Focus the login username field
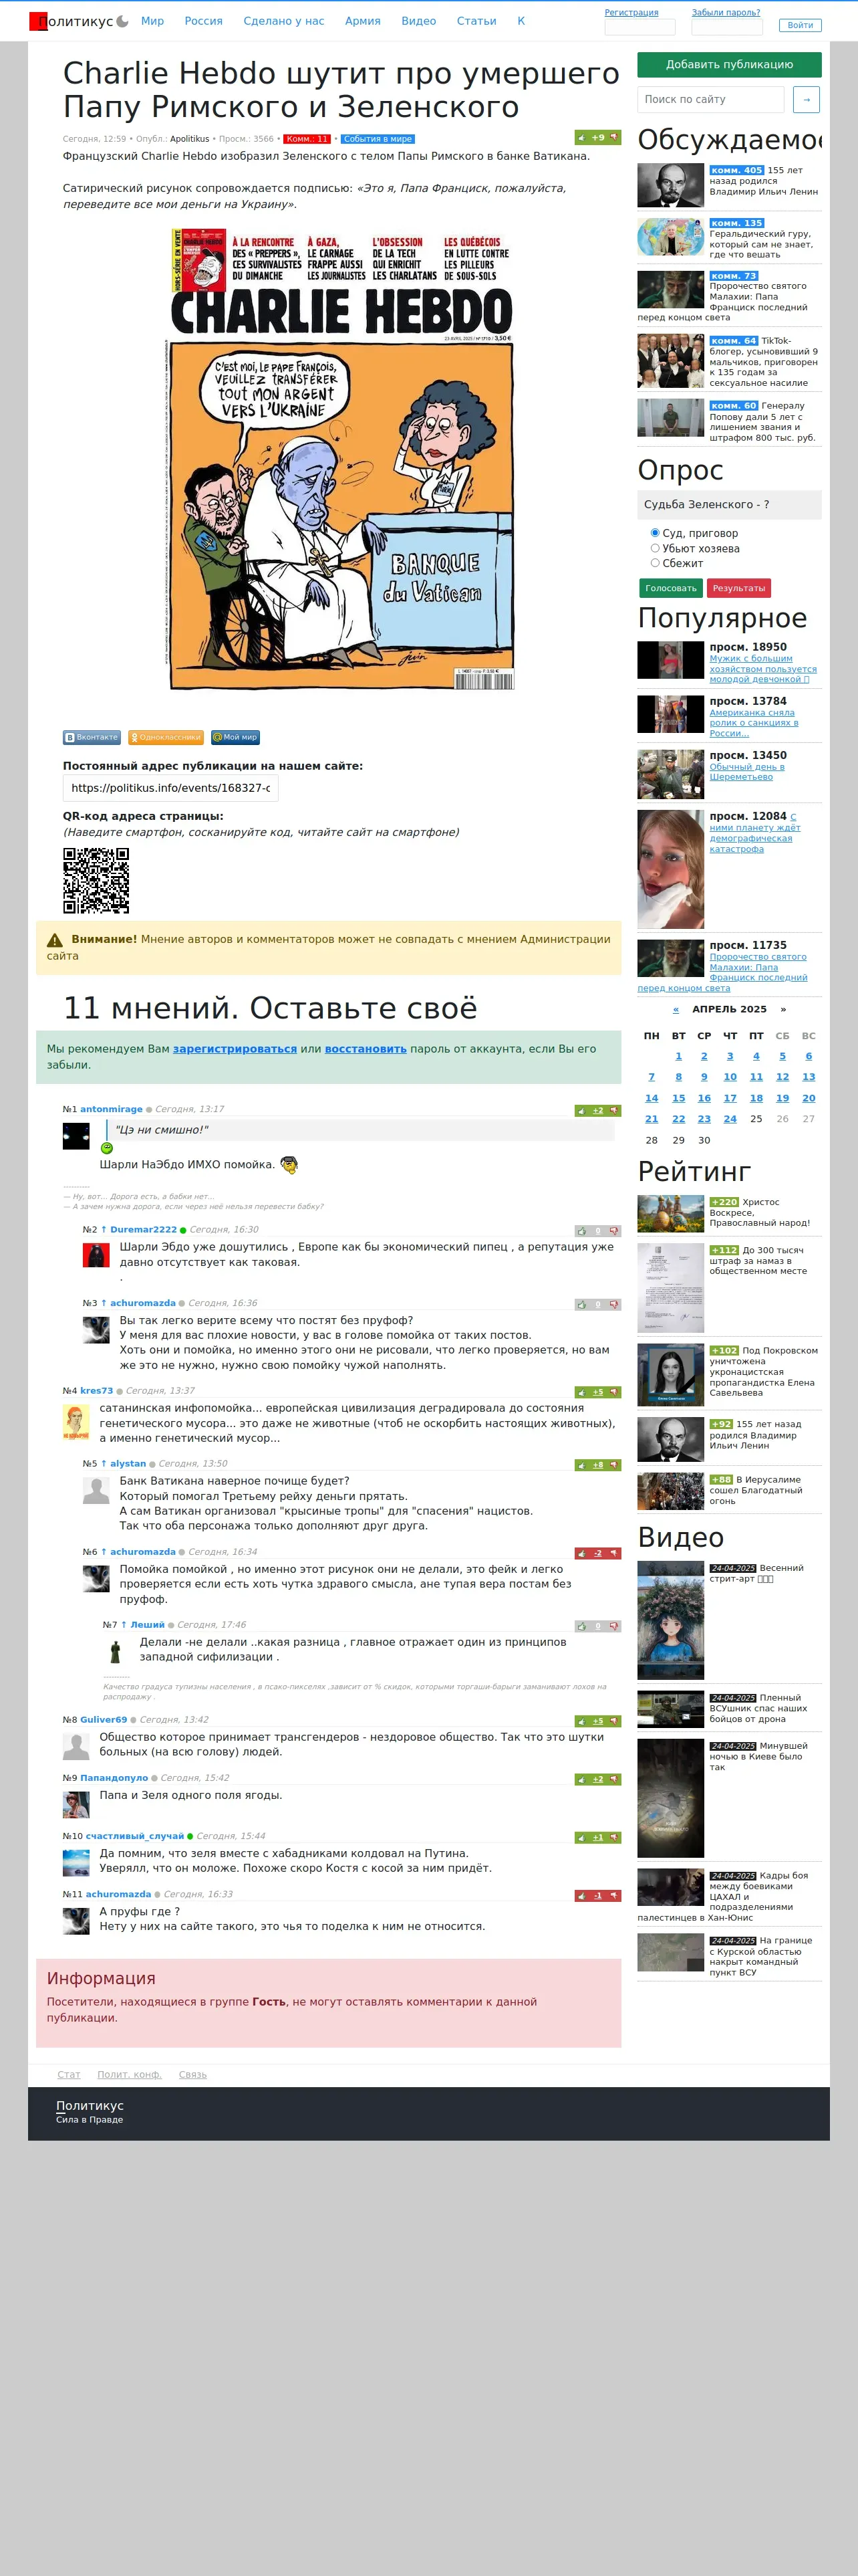The width and height of the screenshot is (858, 2576). [639, 27]
